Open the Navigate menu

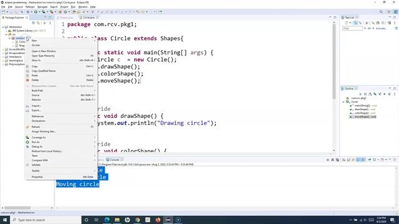(x=42, y=7)
